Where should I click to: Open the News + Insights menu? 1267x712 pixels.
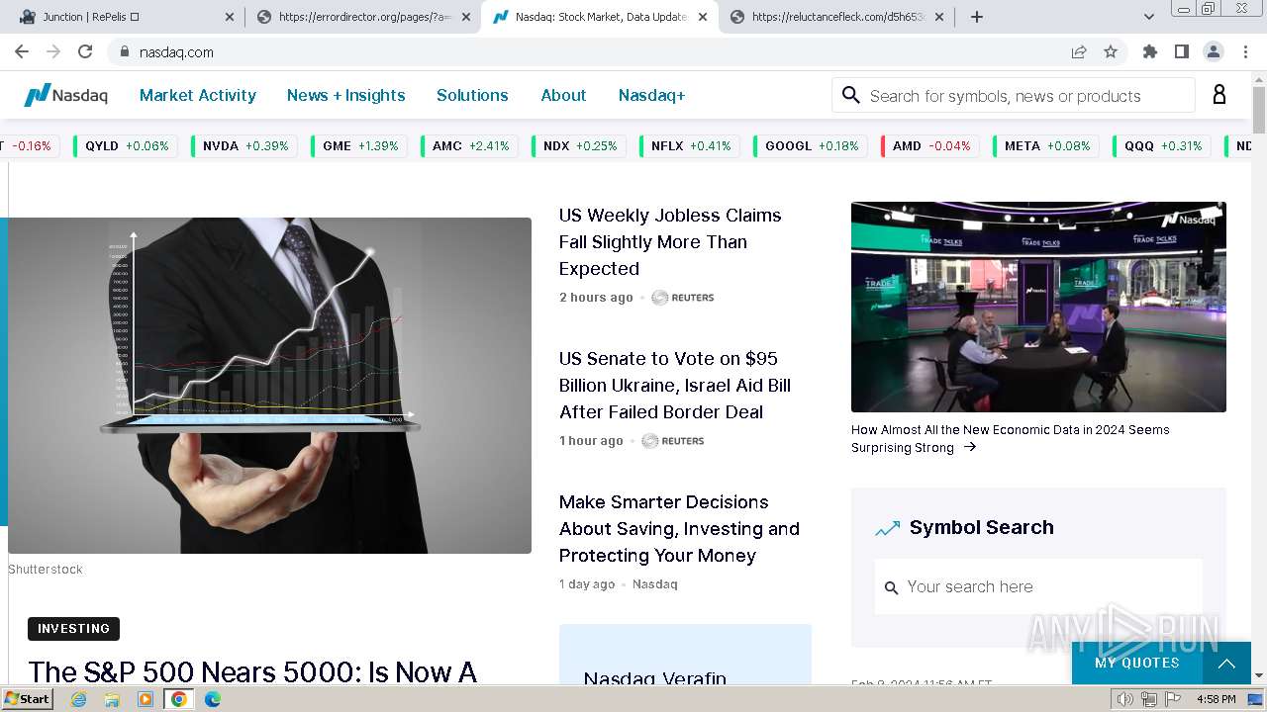pyautogui.click(x=346, y=95)
